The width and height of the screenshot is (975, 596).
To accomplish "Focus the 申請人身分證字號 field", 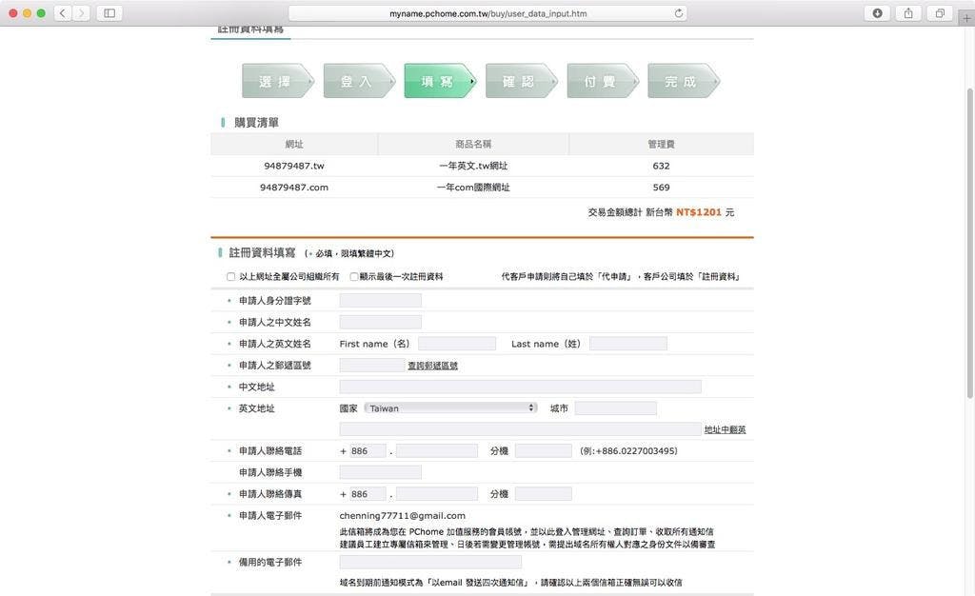I will (381, 300).
